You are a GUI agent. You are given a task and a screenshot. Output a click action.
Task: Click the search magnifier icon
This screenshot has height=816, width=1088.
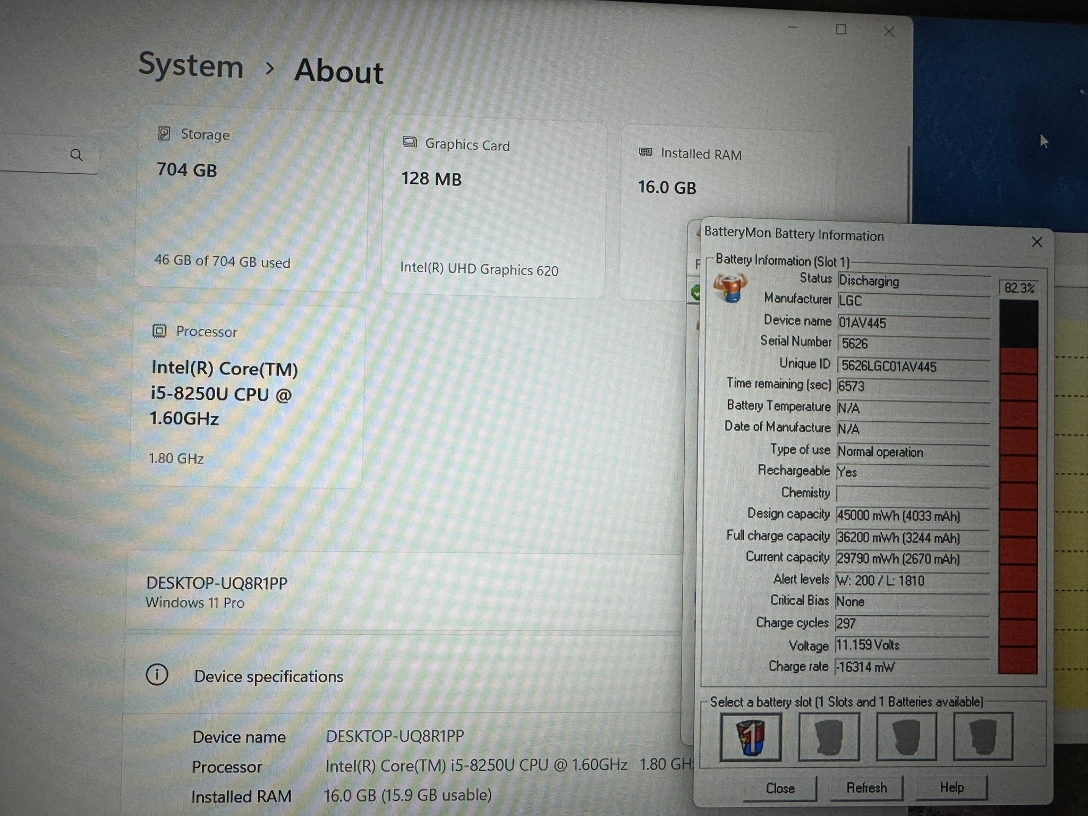click(x=76, y=155)
